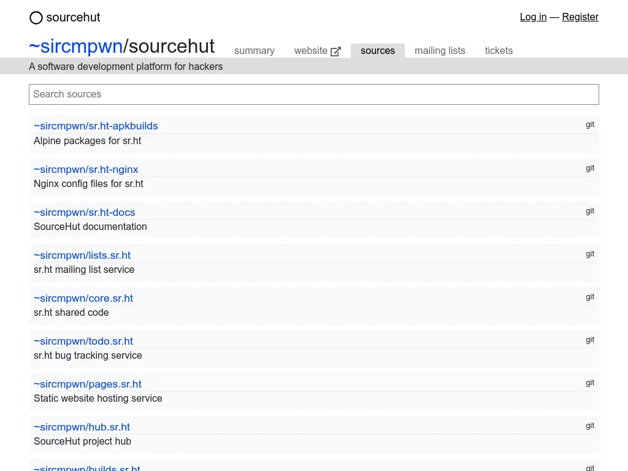Viewport: 628px width, 471px height.
Task: Click the git label on sr.ht-nginx row
Action: pos(590,168)
